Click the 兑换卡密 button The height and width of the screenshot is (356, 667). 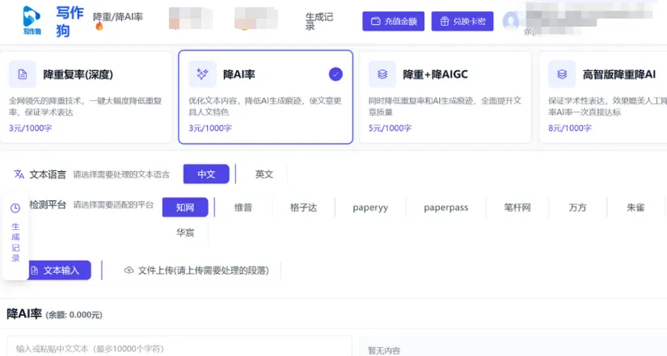[462, 21]
